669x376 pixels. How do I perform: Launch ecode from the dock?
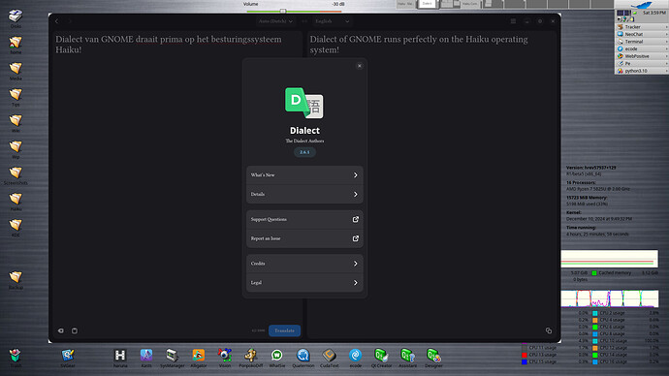pos(356,358)
